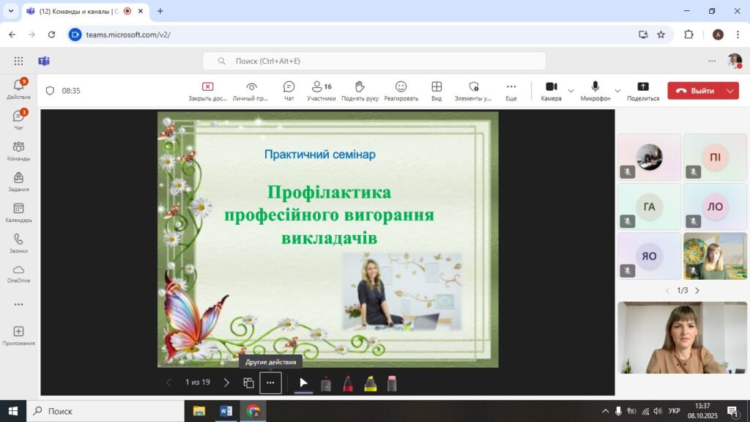Click Поднять руку to raise hand
Image resolution: width=750 pixels, height=422 pixels.
(360, 90)
